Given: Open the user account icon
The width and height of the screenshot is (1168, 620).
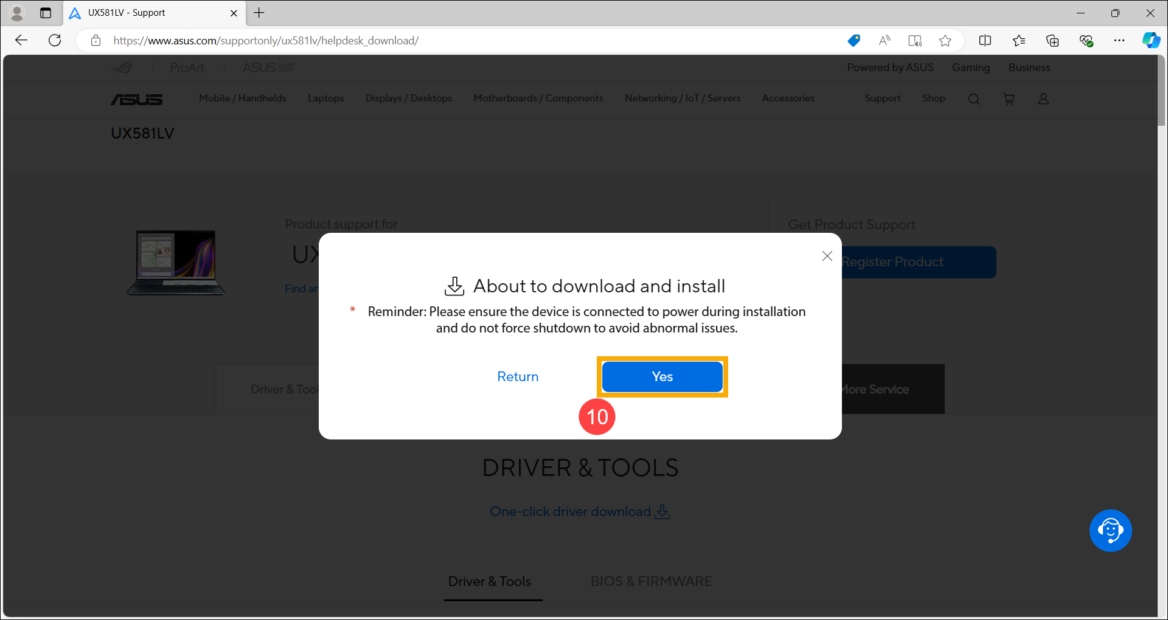Looking at the screenshot, I should [x=1043, y=99].
